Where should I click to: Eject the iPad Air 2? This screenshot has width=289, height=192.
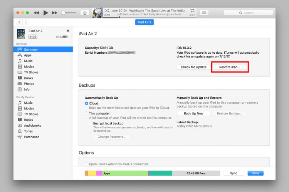pos(68,31)
